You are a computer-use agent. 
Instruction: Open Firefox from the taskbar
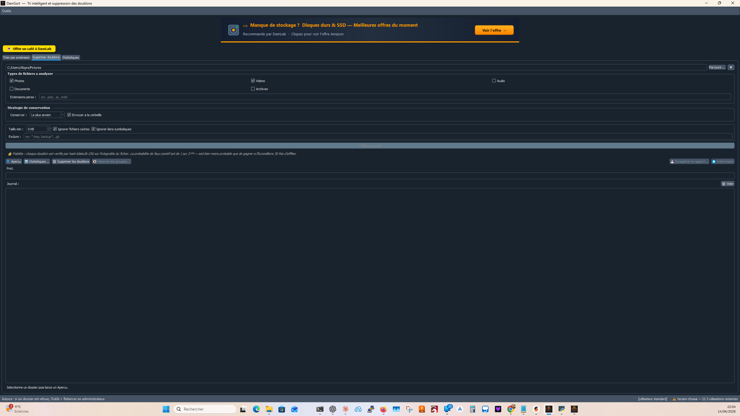(x=383, y=409)
